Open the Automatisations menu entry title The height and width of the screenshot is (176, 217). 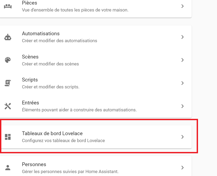tap(41, 34)
